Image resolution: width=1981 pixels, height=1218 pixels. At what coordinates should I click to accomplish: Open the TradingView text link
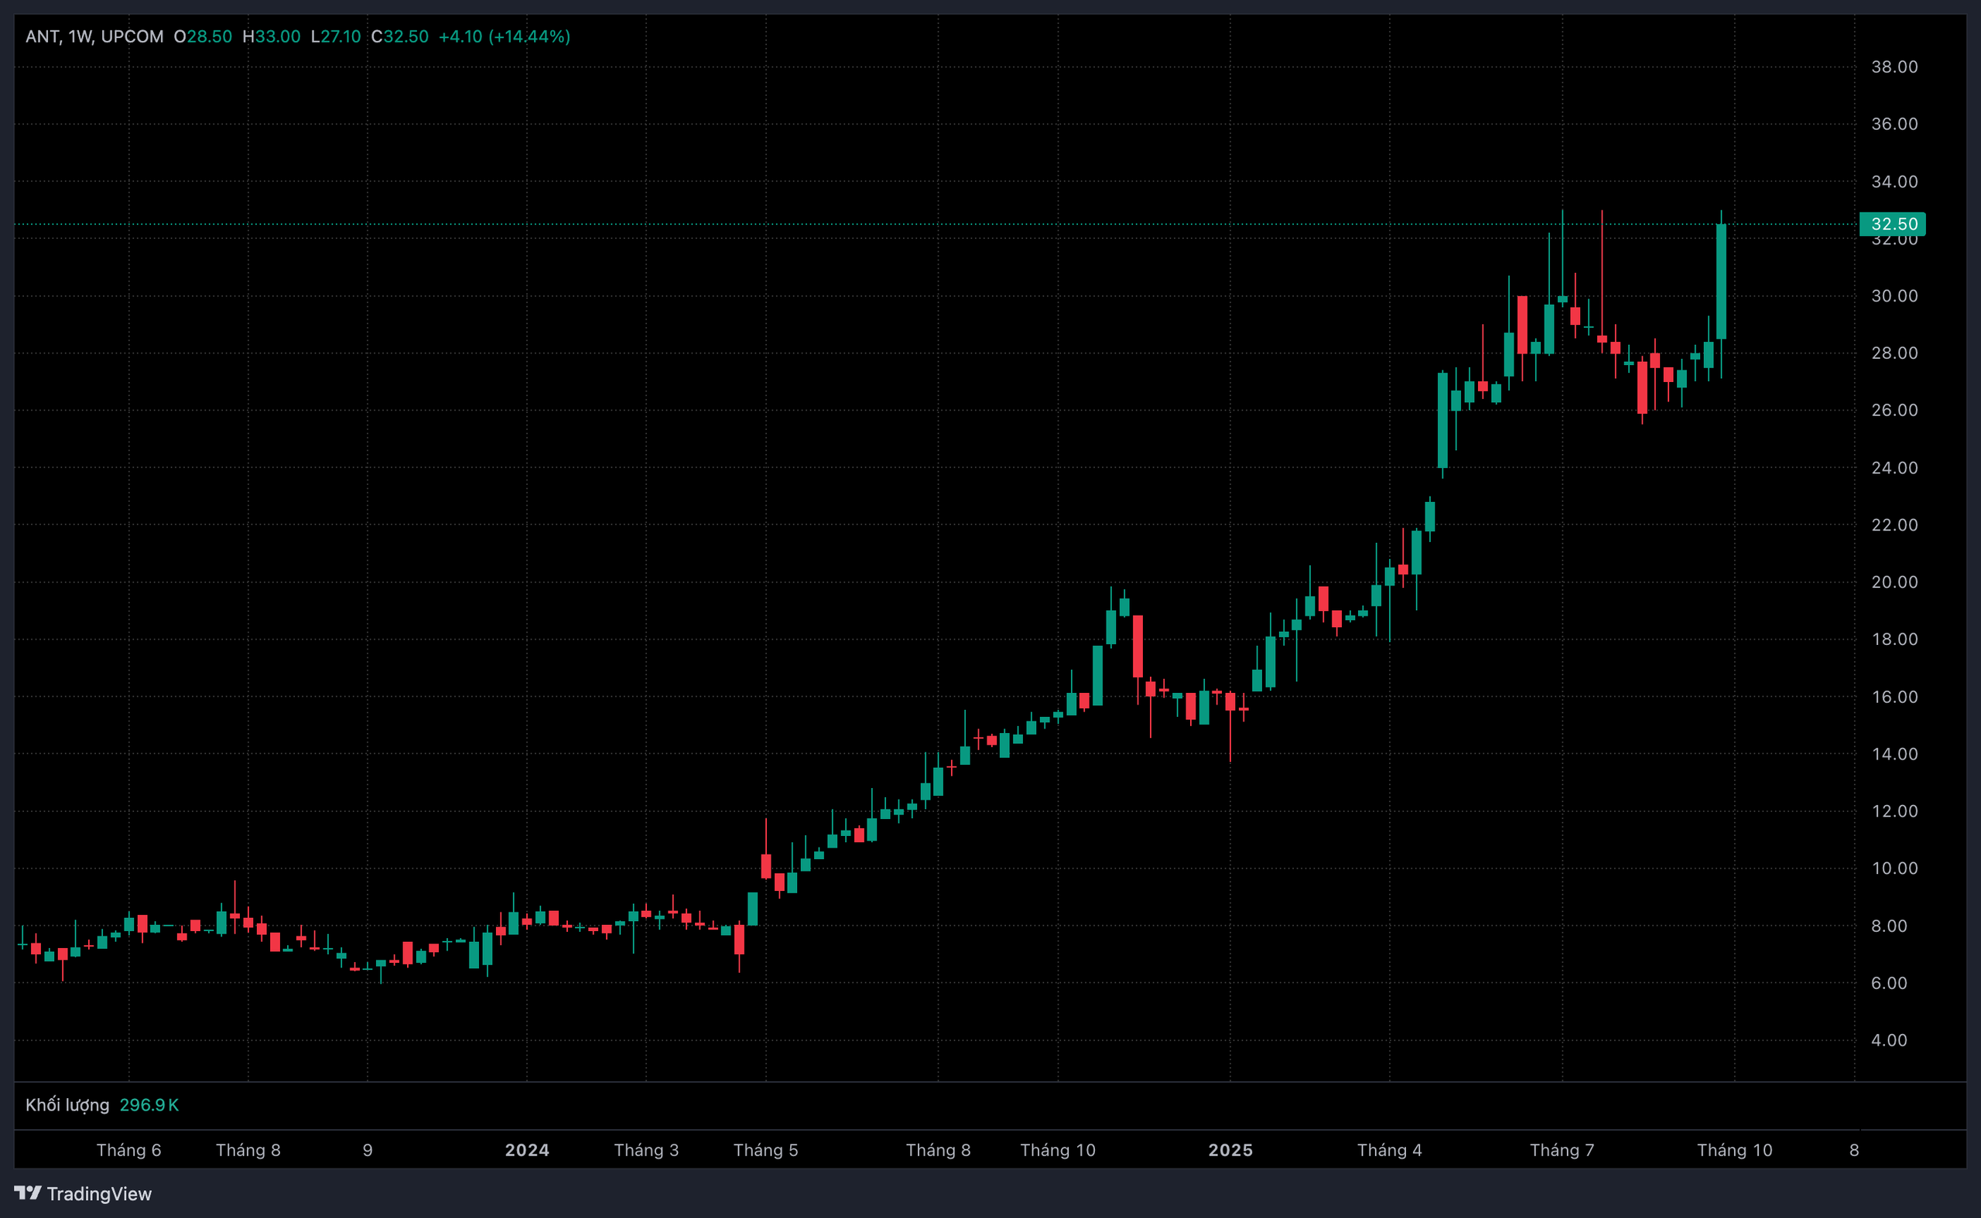point(99,1194)
